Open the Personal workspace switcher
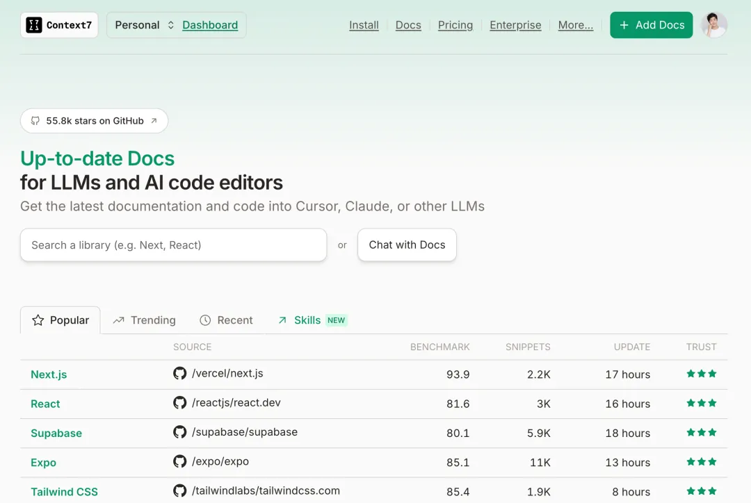The width and height of the screenshot is (751, 503). click(145, 25)
